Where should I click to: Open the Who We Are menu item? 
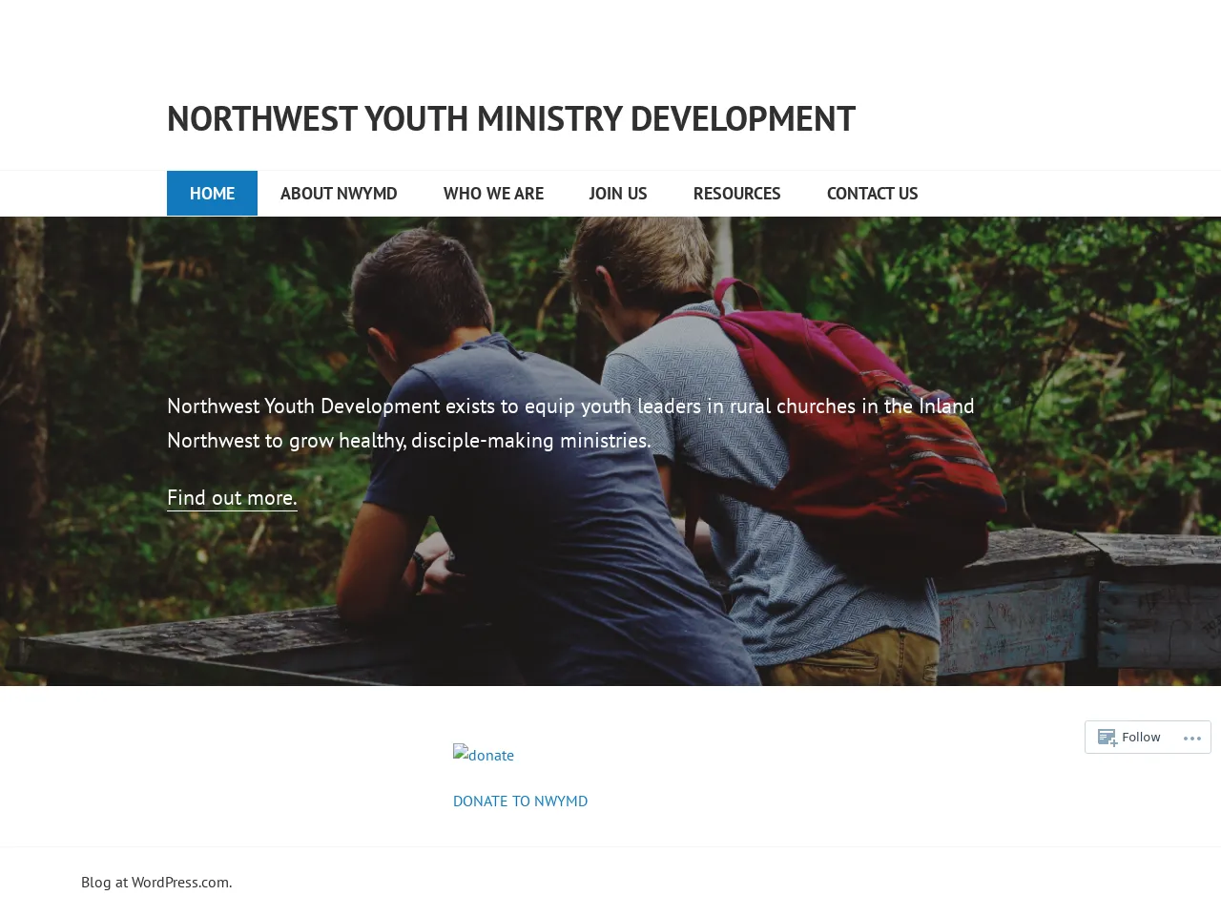(493, 193)
